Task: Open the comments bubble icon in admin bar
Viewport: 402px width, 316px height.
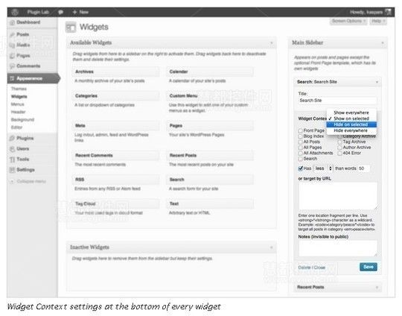Action: click(x=61, y=12)
